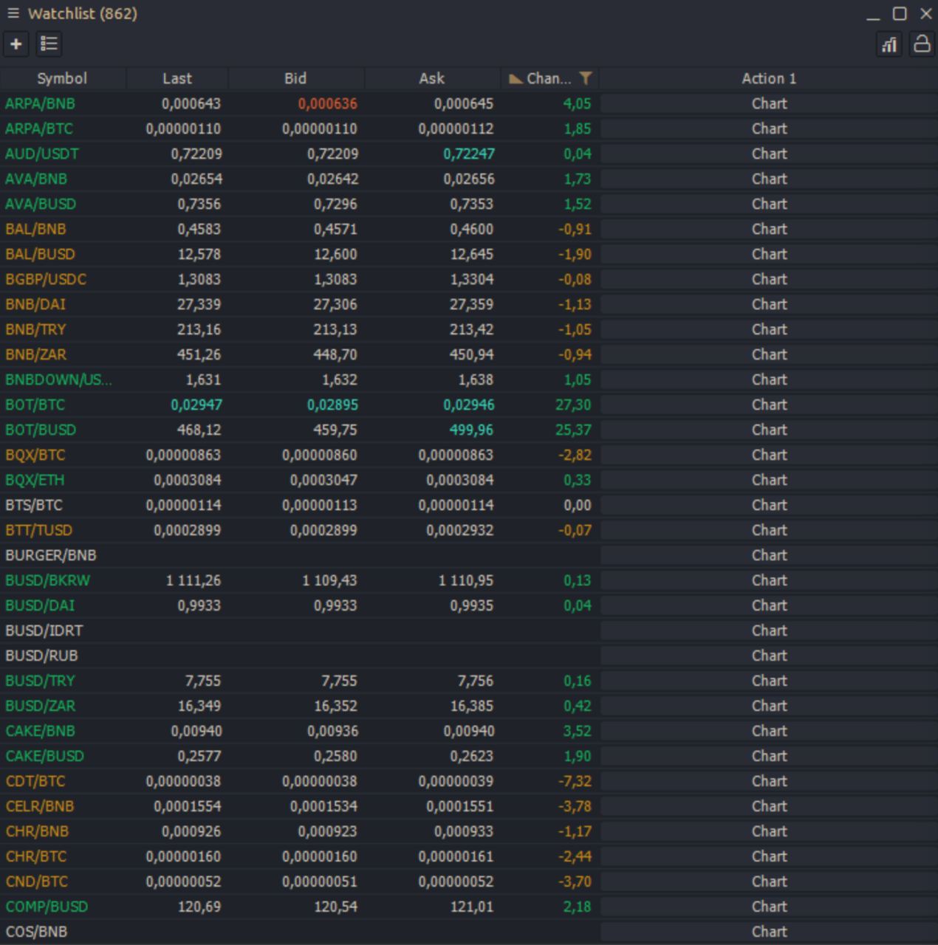Select the BUSD/TRY symbol

click(40, 681)
